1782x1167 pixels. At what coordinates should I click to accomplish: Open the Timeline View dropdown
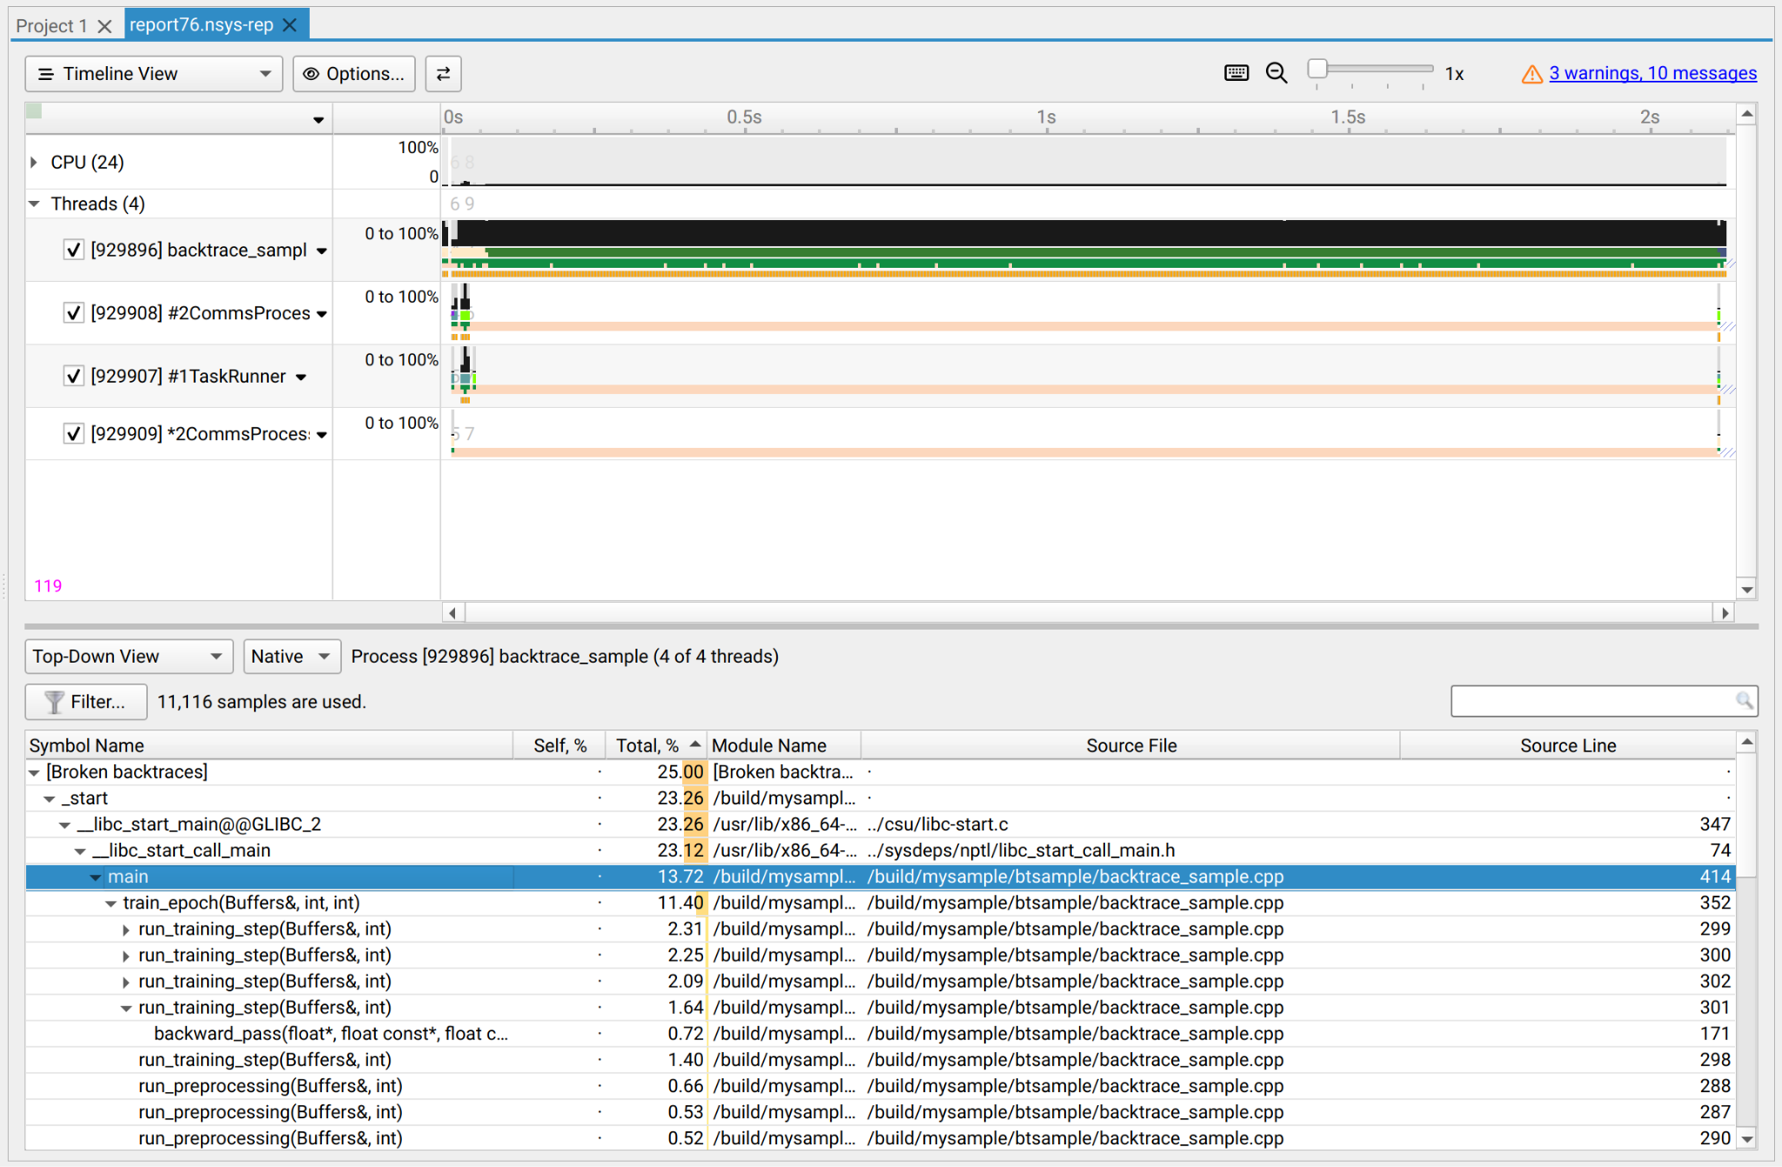point(154,74)
